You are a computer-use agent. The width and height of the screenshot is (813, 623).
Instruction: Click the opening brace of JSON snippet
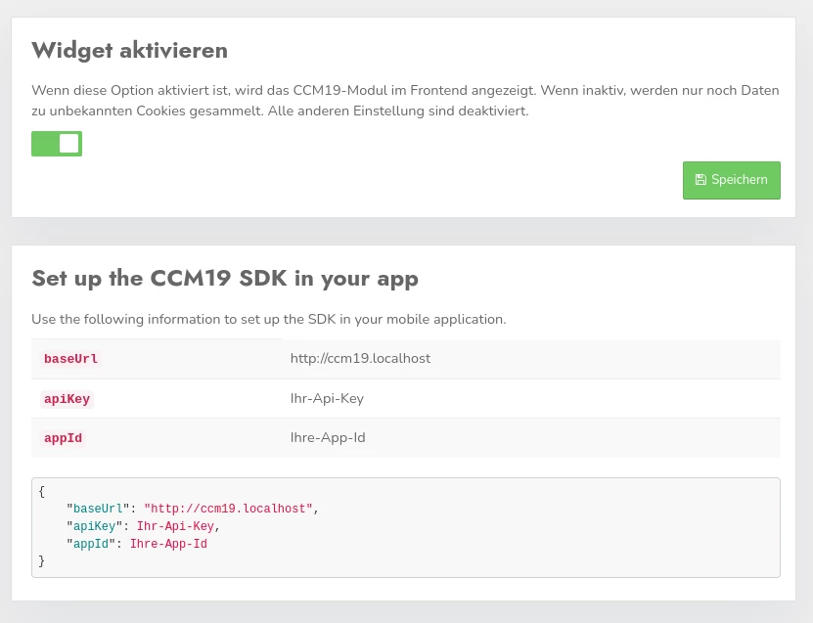click(x=42, y=492)
